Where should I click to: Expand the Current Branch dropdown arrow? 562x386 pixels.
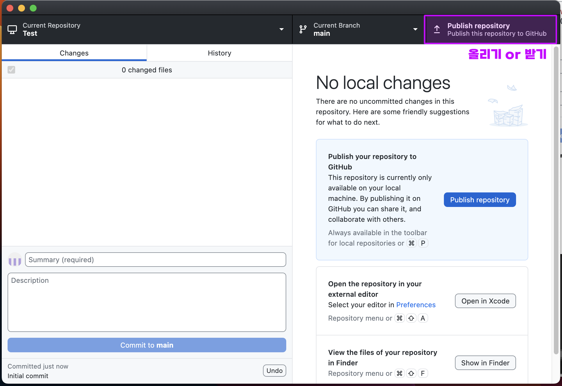click(x=415, y=29)
